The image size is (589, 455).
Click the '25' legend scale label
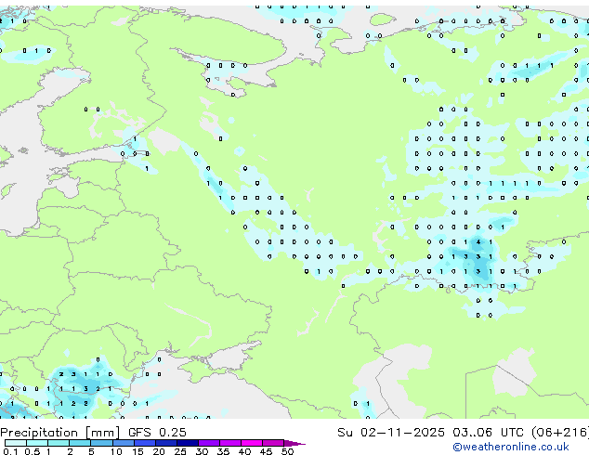point(180,451)
